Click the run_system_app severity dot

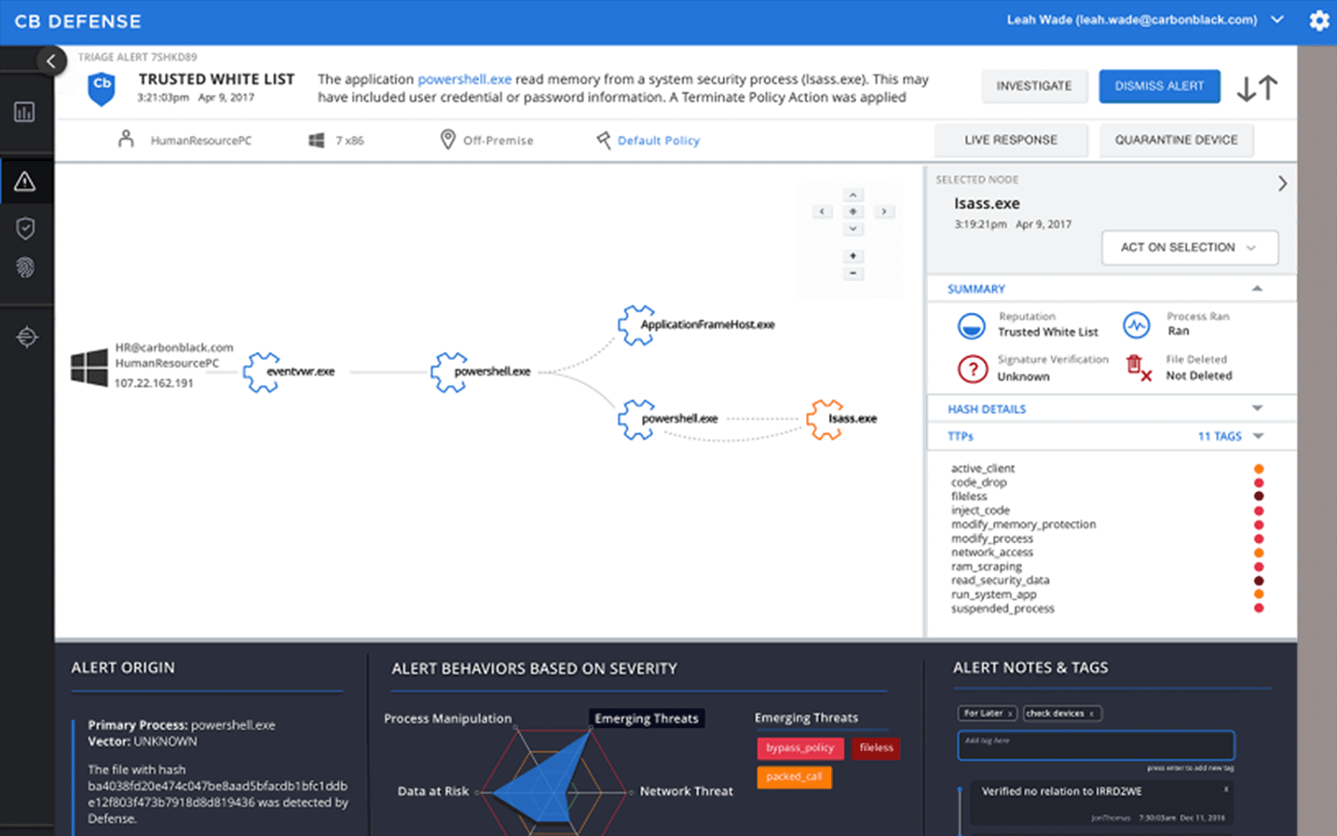1259,595
